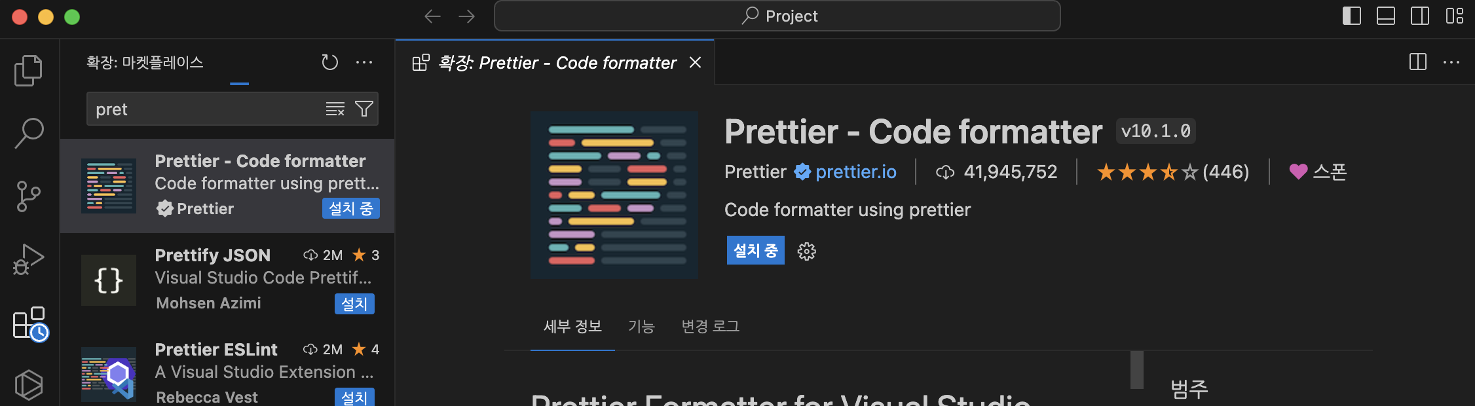Customize layout from title bar icon
Screen dimensions: 1475x406
tap(1455, 16)
